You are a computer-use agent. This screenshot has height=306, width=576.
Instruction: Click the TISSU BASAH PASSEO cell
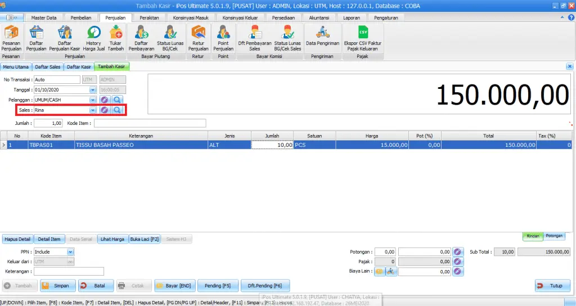pyautogui.click(x=141, y=145)
